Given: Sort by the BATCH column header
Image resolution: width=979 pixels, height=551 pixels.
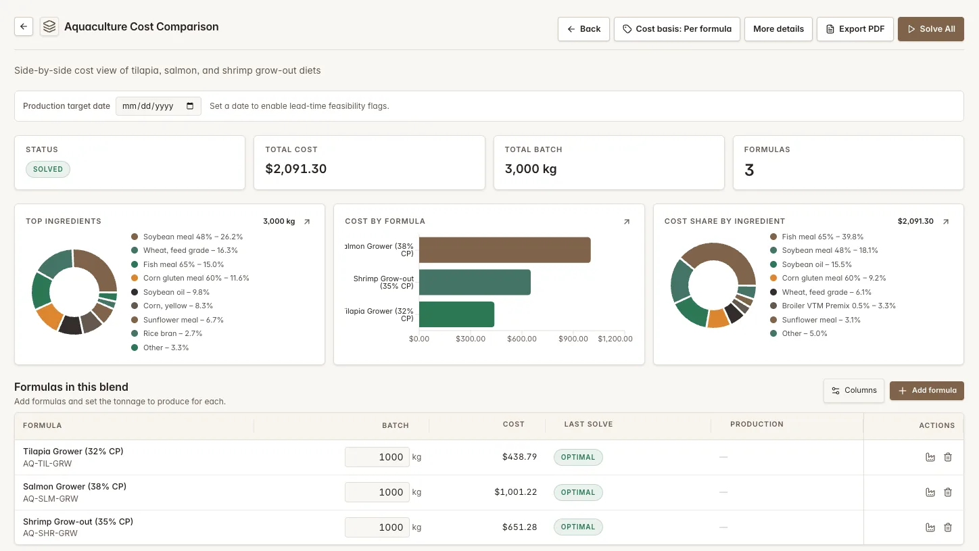Looking at the screenshot, I should [396, 425].
